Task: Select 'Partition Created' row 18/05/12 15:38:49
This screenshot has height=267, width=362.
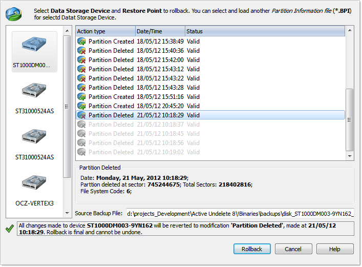Action: click(210, 42)
